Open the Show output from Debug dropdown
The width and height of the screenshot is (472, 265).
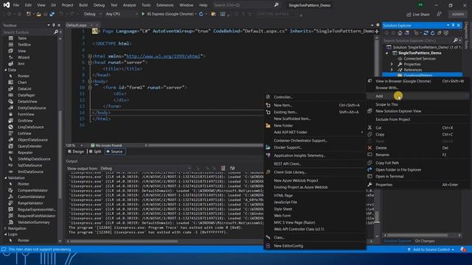(146, 169)
